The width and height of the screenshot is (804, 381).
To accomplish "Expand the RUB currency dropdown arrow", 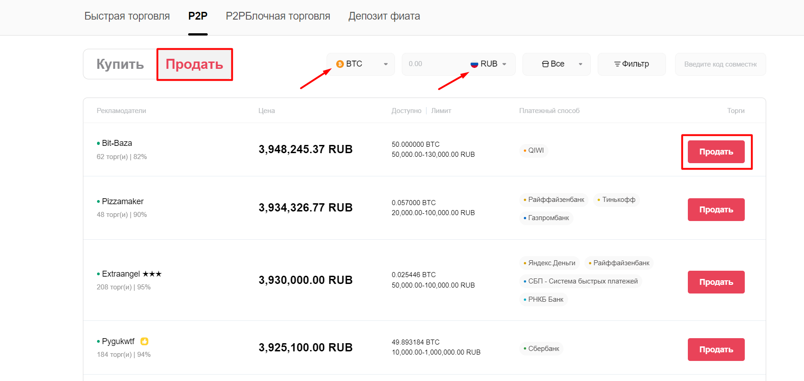I will coord(504,64).
